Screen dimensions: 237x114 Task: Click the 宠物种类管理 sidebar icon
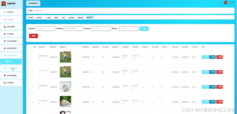[x=5, y=41]
